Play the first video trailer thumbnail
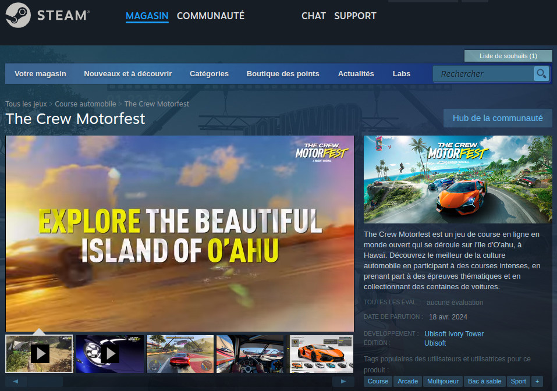This screenshot has width=557, height=391. 38,354
